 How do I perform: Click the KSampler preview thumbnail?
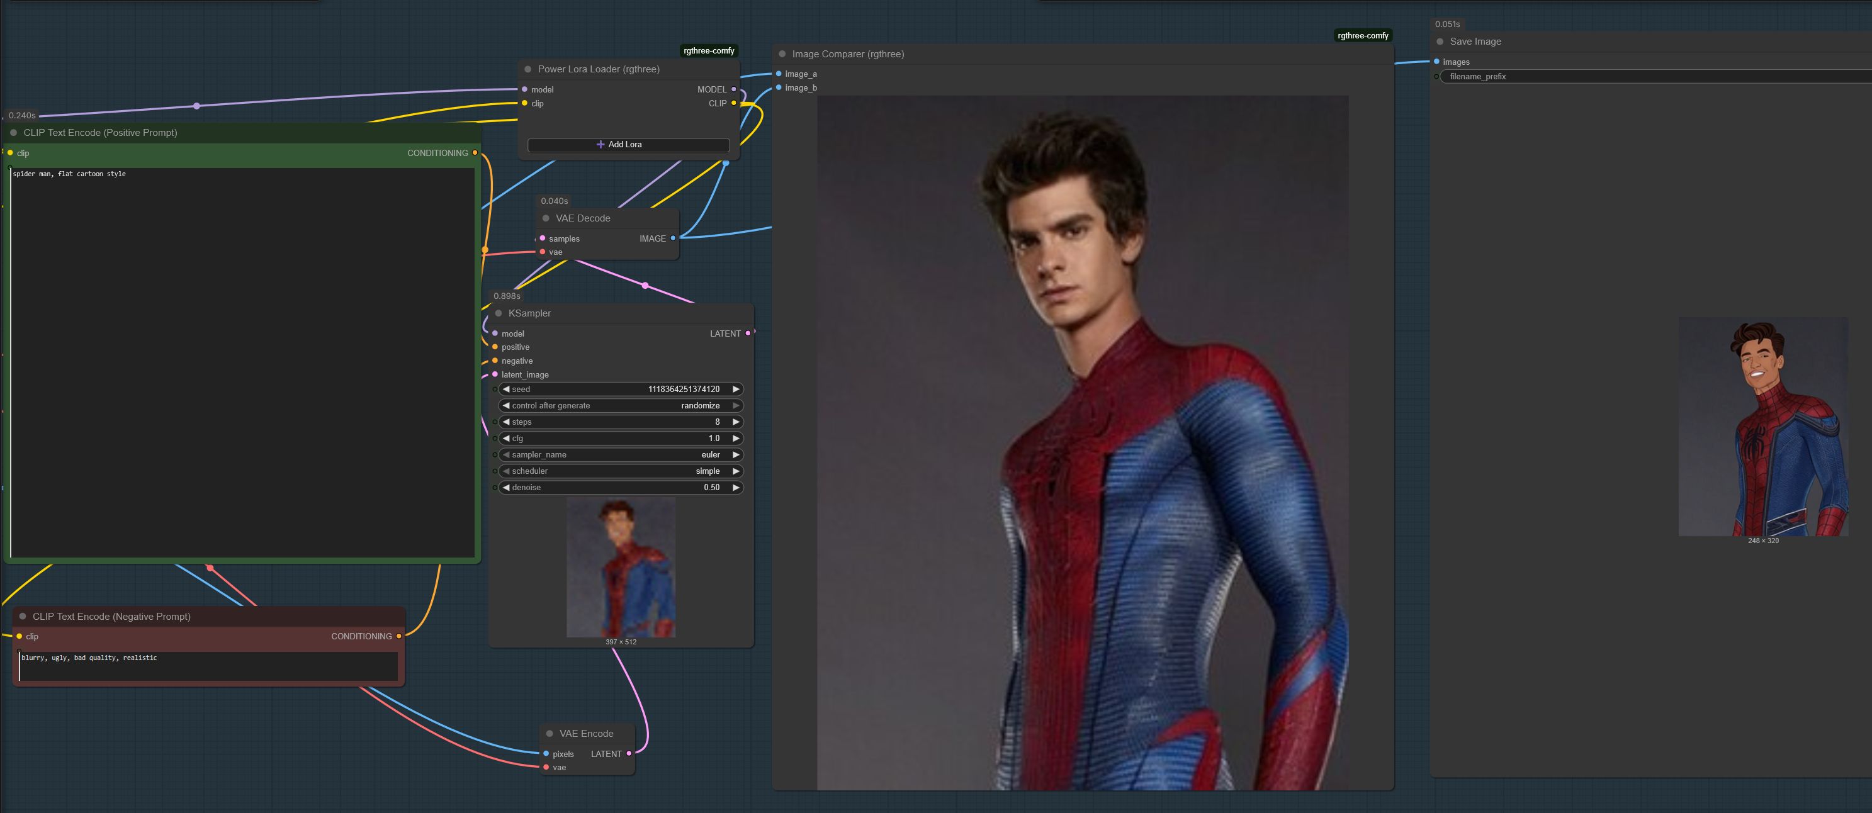pos(621,568)
